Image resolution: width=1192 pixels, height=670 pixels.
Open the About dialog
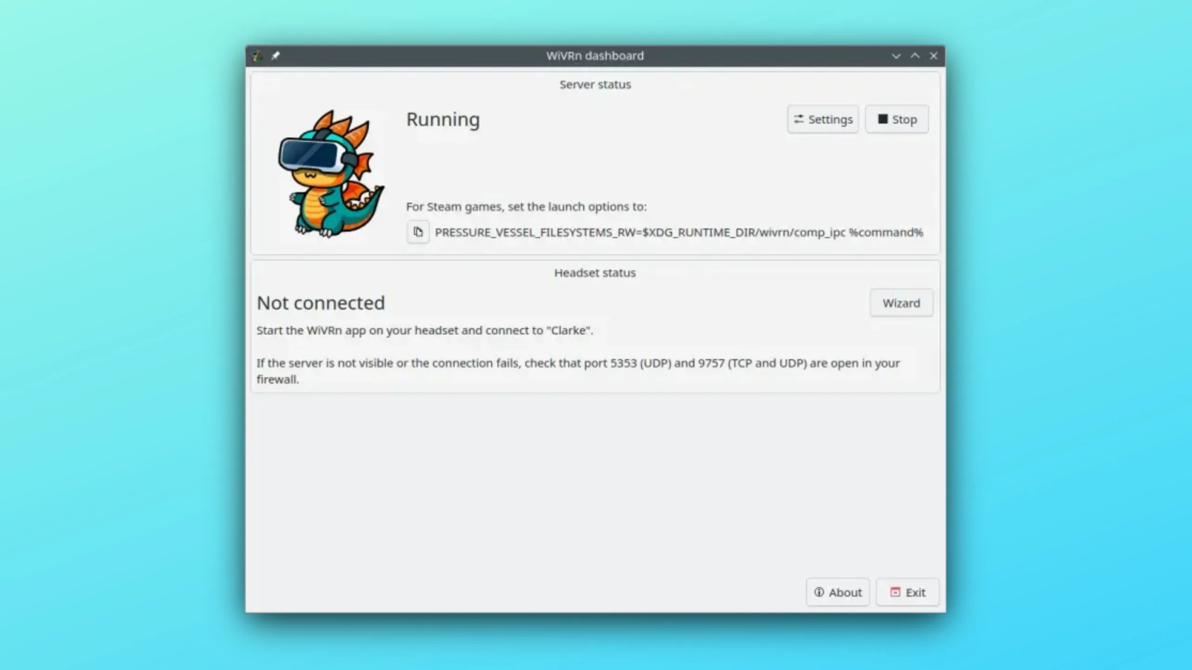838,592
